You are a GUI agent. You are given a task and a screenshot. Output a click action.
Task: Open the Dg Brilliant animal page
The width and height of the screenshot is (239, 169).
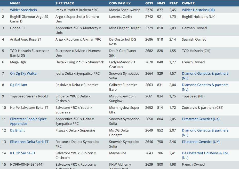coord(19,85)
